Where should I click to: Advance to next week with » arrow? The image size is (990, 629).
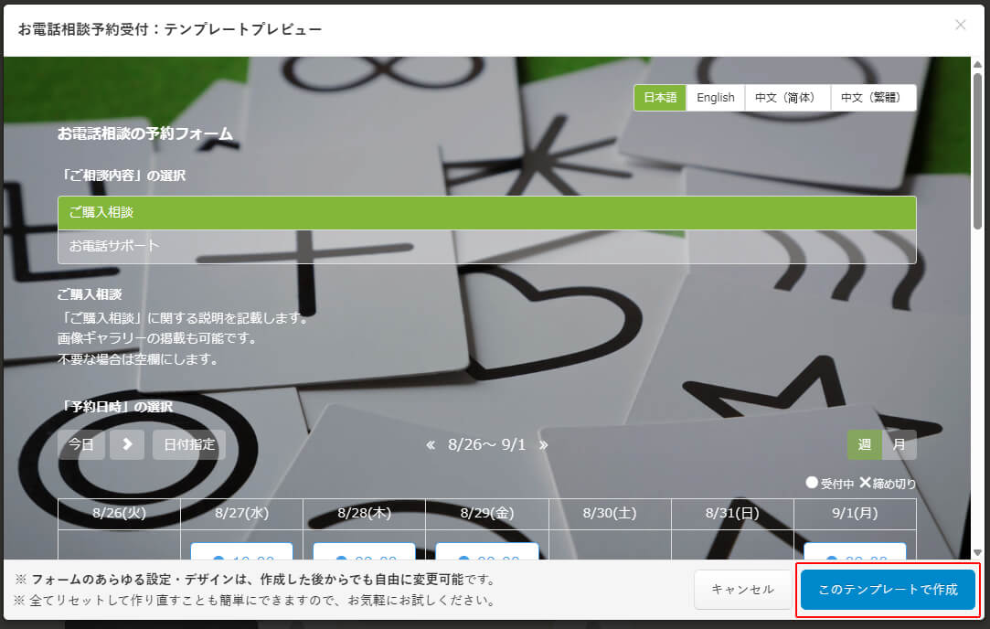[543, 445]
